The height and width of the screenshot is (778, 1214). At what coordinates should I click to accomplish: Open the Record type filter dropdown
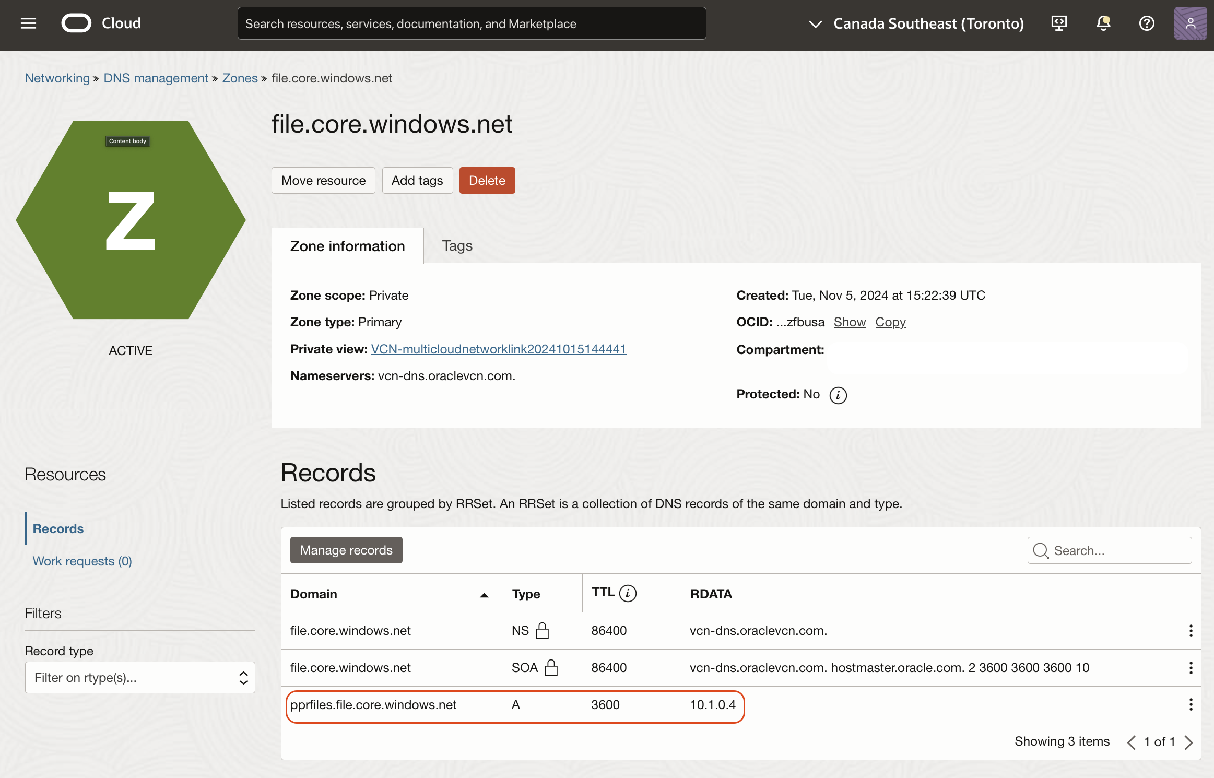140,678
